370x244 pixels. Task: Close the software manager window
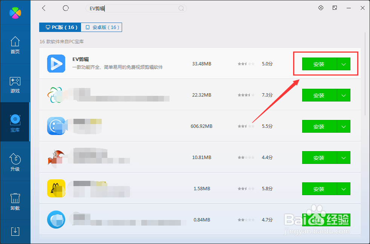click(x=363, y=8)
